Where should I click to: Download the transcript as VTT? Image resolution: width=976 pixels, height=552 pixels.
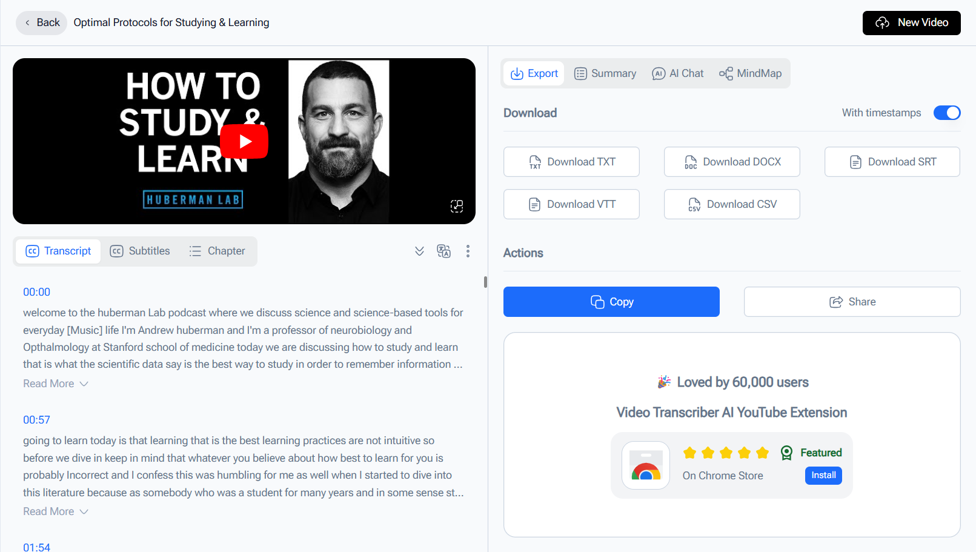571,204
